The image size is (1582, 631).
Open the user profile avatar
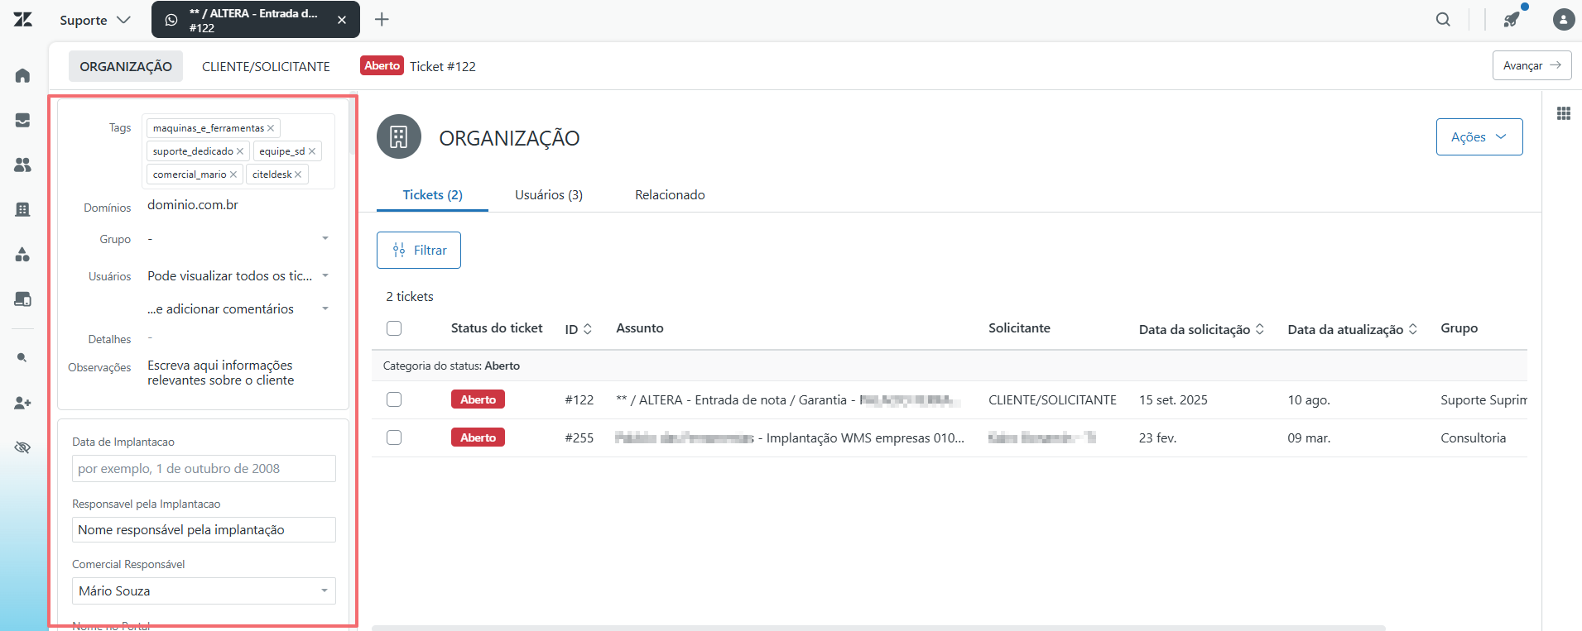click(1564, 19)
